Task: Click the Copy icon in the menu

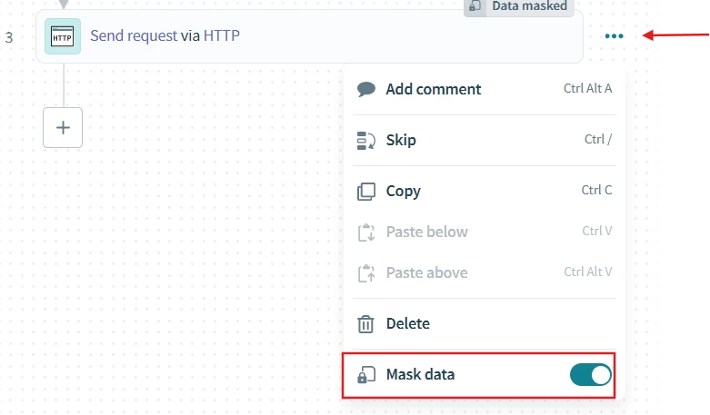Action: pyautogui.click(x=366, y=191)
